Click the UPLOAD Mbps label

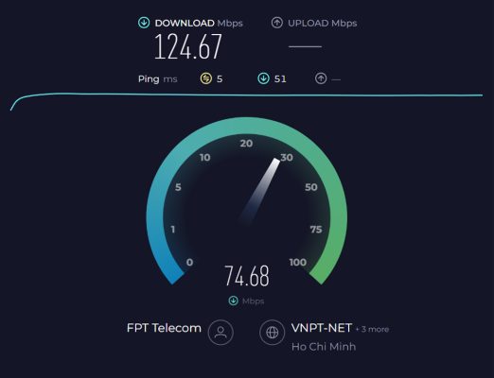pyautogui.click(x=323, y=24)
